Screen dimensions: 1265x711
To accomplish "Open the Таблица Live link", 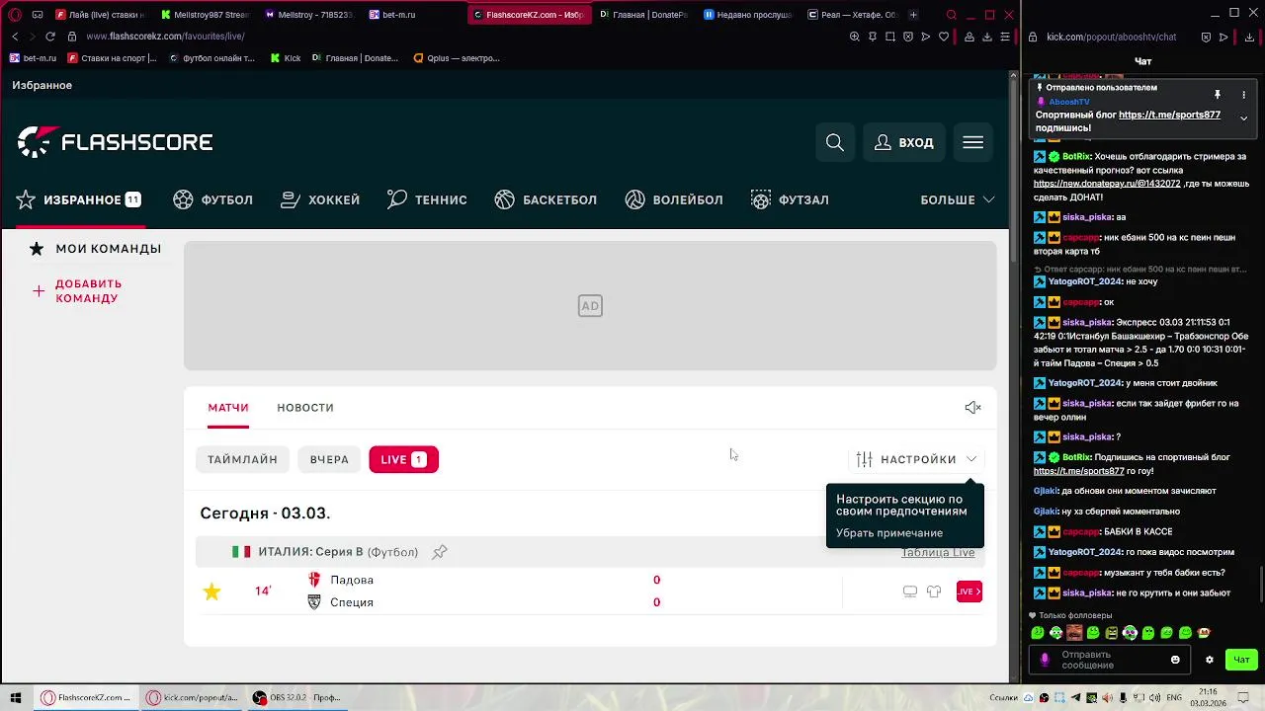I will (938, 552).
